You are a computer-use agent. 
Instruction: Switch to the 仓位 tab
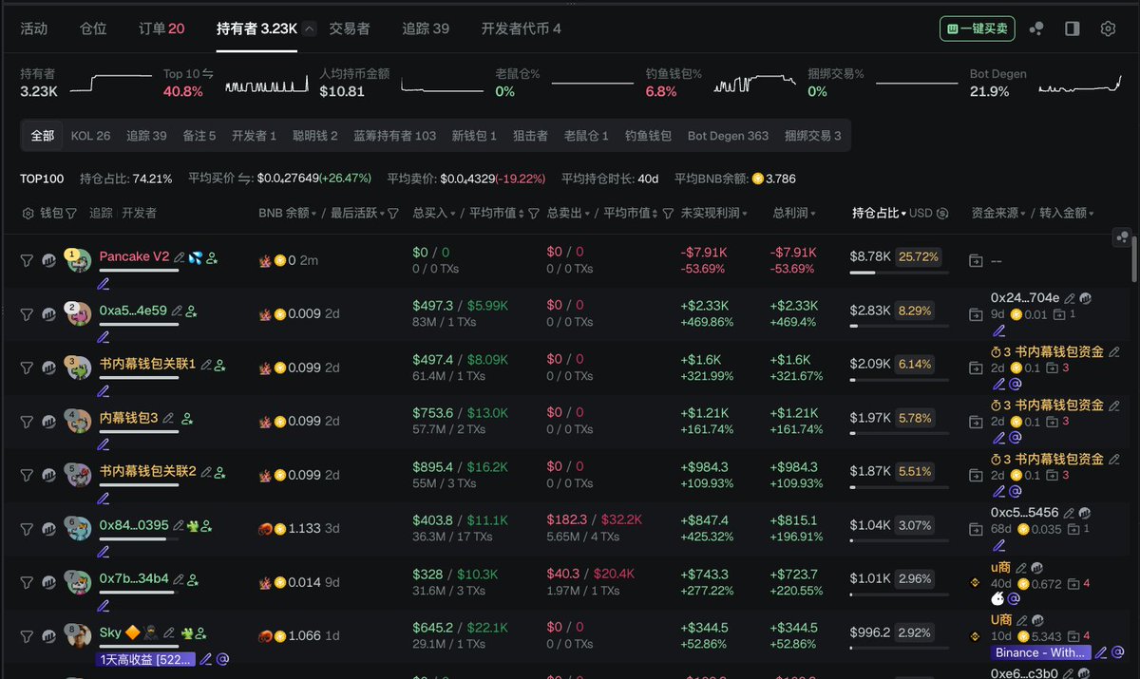tap(93, 28)
